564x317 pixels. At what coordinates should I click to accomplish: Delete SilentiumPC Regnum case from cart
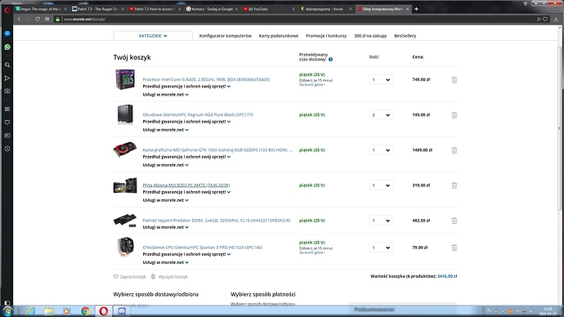[454, 115]
